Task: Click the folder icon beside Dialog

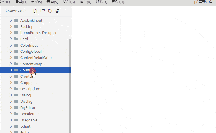Action: click(16, 95)
